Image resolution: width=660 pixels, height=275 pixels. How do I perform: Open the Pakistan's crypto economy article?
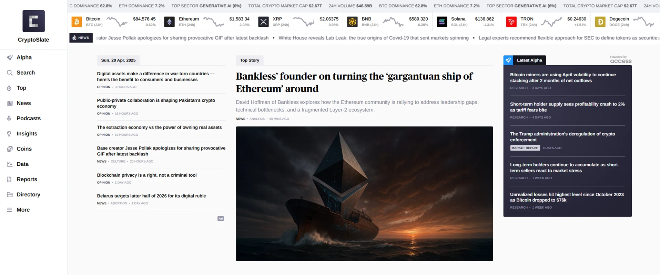click(x=156, y=103)
